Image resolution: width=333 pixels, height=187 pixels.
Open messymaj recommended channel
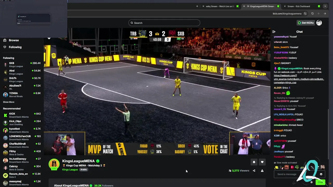pyautogui.click(x=22, y=183)
